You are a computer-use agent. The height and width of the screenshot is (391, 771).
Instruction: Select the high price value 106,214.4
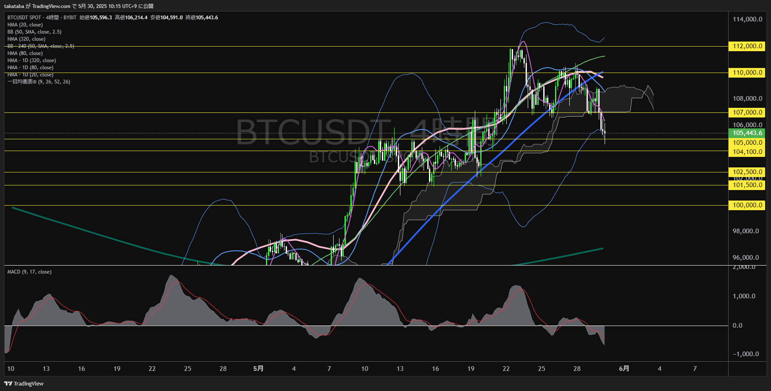(x=136, y=18)
